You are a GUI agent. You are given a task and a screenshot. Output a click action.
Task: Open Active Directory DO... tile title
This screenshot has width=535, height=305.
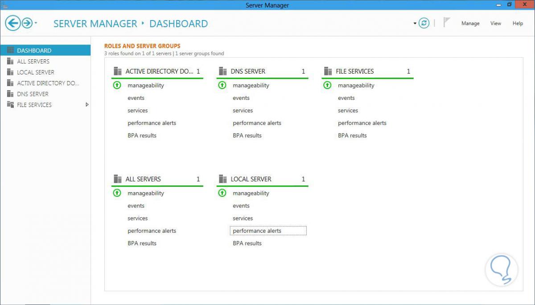click(160, 71)
